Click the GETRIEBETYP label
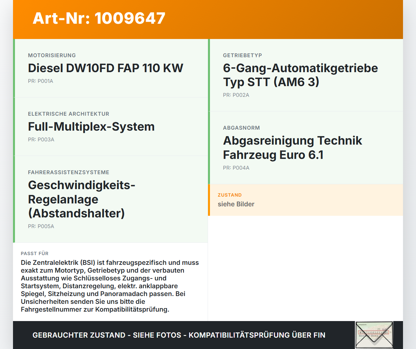Viewport: 416px width, 349px height. (x=242, y=55)
